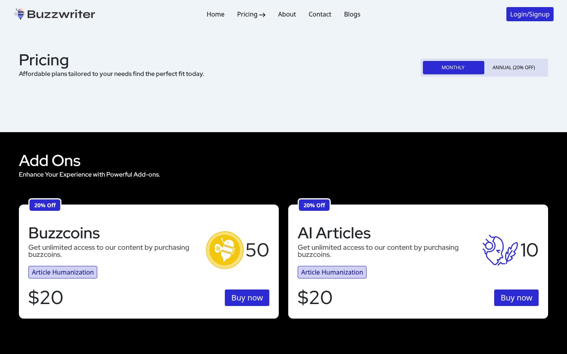Click the AI Articles robot quill icon
Viewport: 567px width, 354px height.
(500, 250)
